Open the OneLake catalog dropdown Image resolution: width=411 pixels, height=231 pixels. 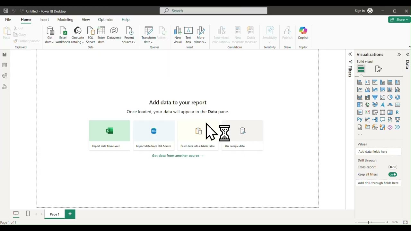coord(77,35)
